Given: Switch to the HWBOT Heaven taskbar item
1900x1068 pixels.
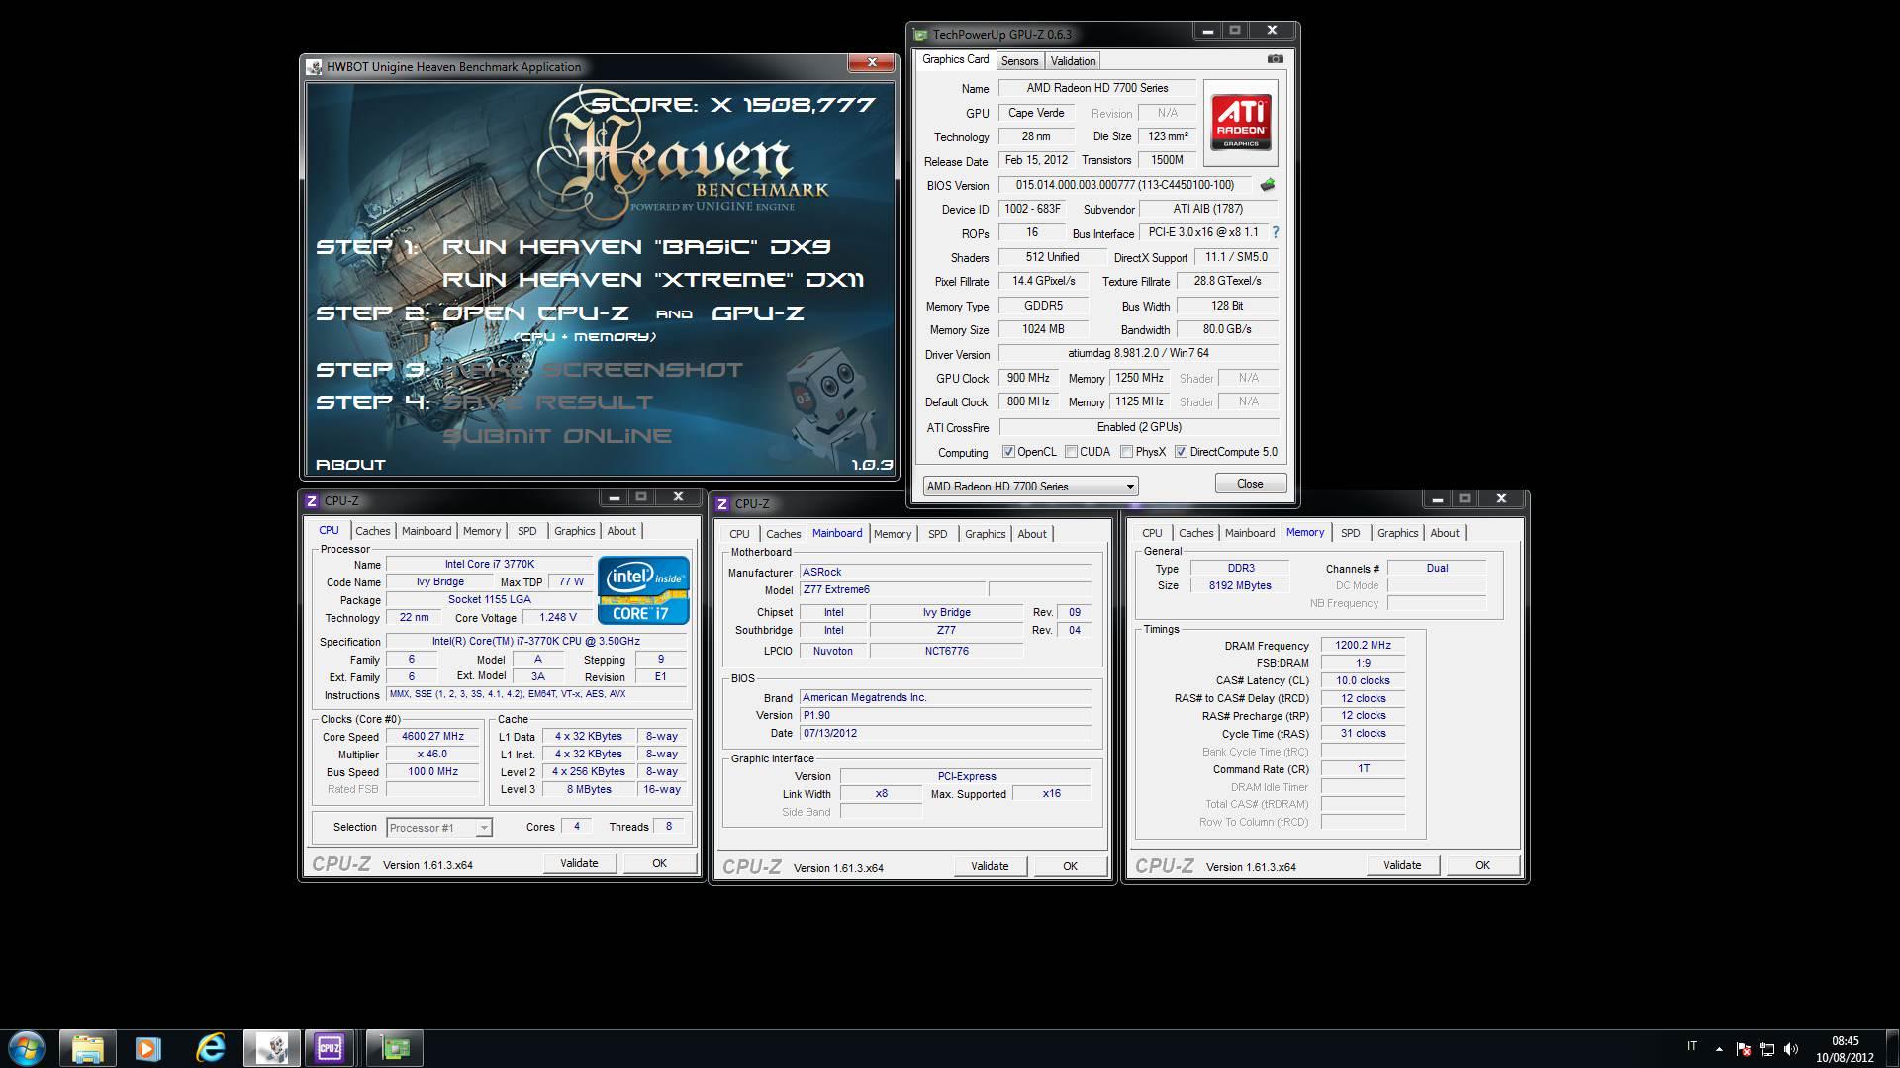Looking at the screenshot, I should point(272,1048).
